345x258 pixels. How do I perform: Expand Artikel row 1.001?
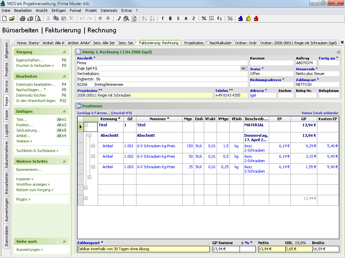click(93, 146)
